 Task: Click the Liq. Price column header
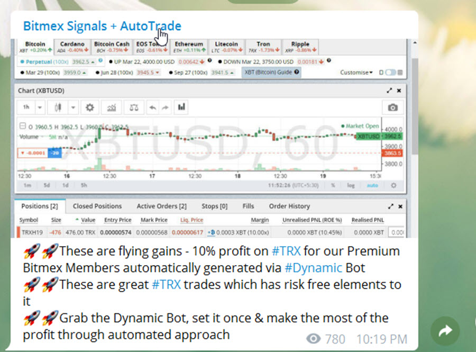[x=191, y=220]
